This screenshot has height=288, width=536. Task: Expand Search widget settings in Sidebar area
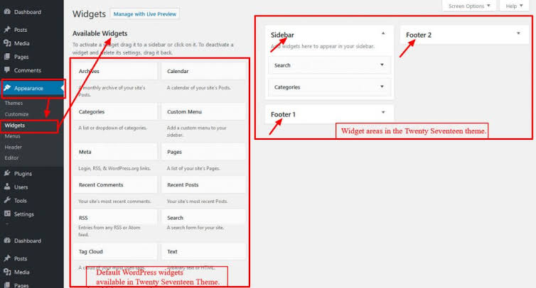pos(382,65)
